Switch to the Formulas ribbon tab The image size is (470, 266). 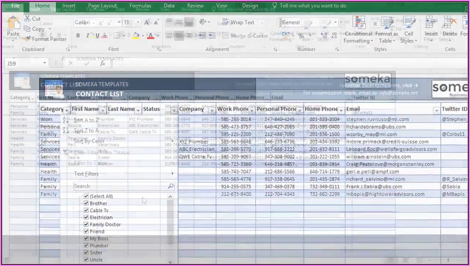(x=140, y=5)
